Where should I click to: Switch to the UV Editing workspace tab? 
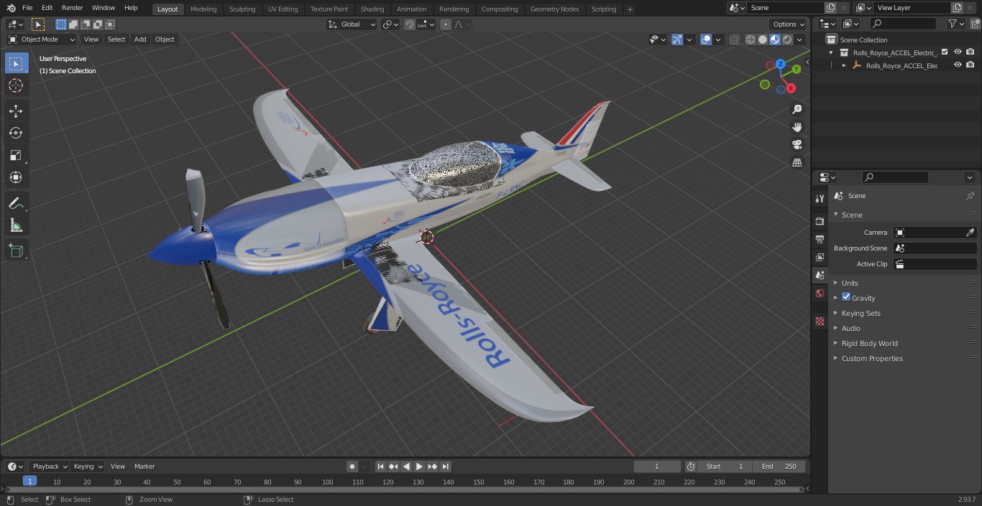click(x=283, y=9)
